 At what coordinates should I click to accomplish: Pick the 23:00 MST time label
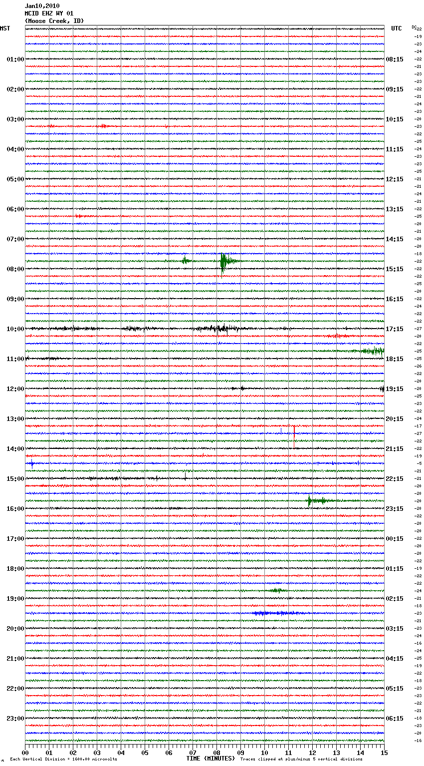click(x=15, y=719)
